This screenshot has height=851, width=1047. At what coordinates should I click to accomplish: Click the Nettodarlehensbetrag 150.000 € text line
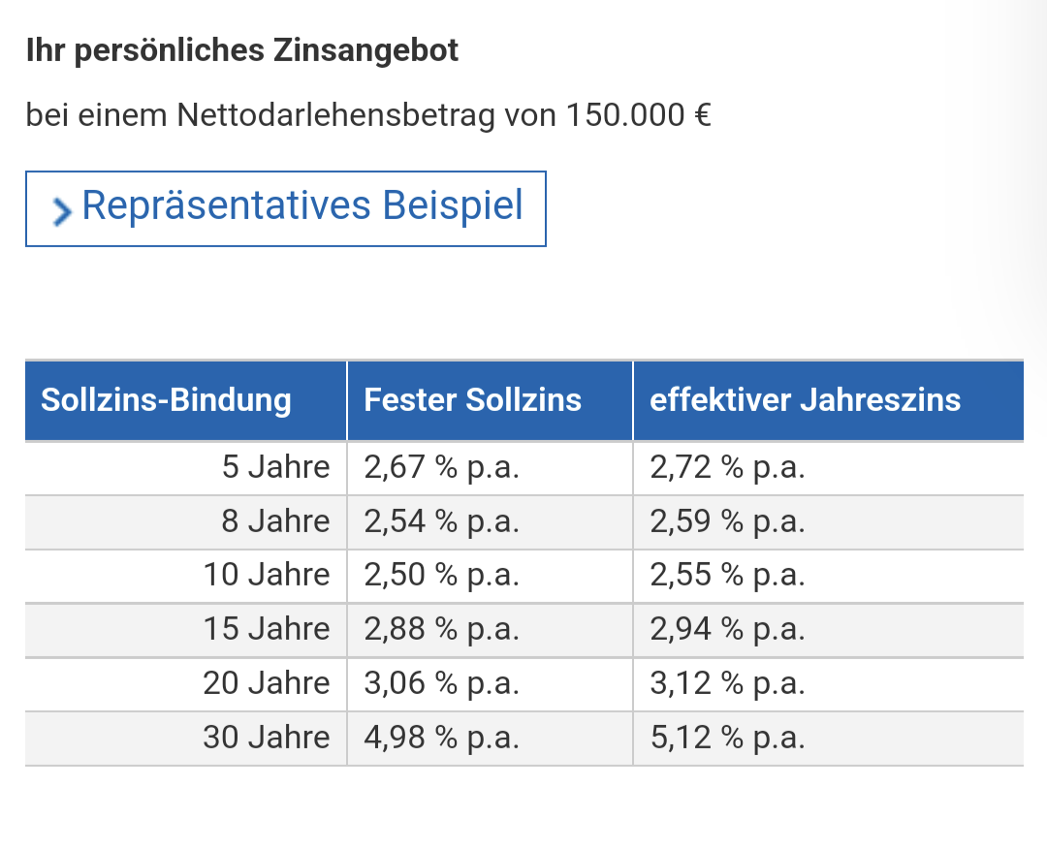[x=368, y=116]
